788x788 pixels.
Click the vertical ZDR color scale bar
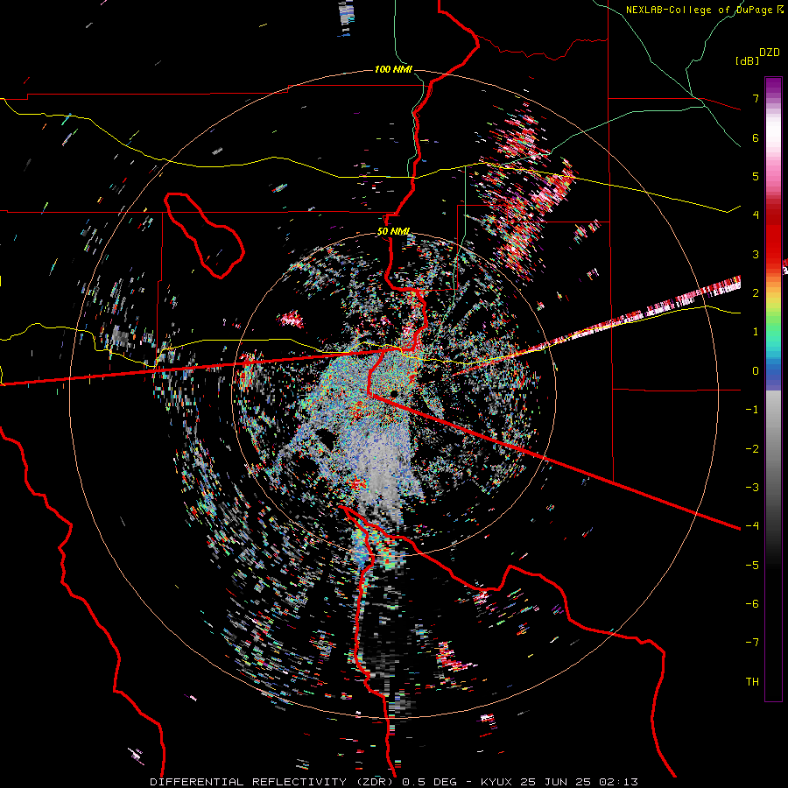[773, 389]
